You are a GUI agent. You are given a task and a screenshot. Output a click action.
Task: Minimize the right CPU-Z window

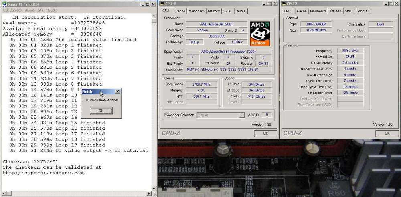tap(386, 4)
